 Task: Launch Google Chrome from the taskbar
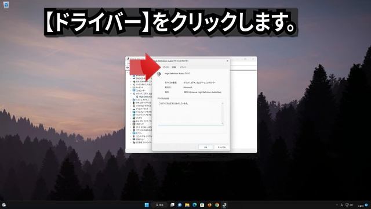217,205
